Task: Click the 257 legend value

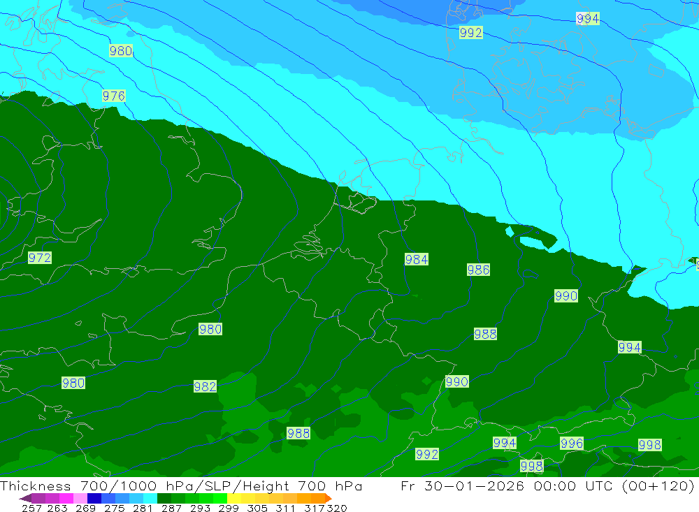Action: coord(31,508)
